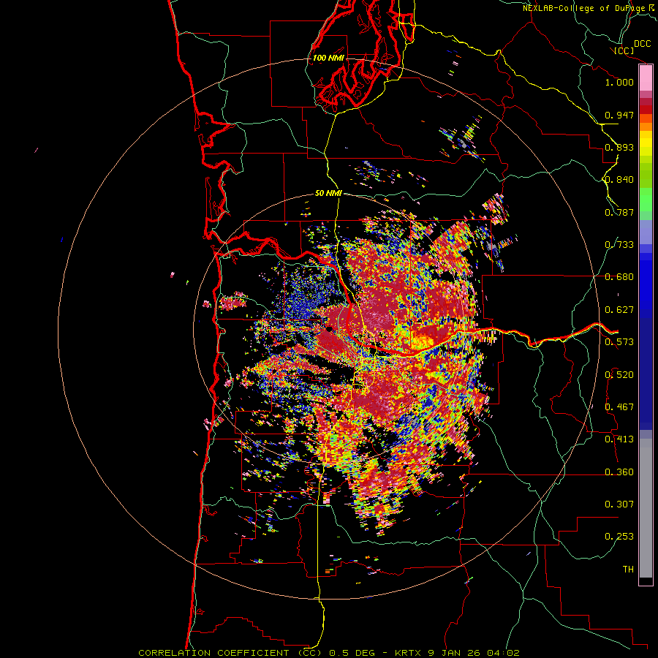Pick the pink swatch at top of color bar

[x=646, y=78]
